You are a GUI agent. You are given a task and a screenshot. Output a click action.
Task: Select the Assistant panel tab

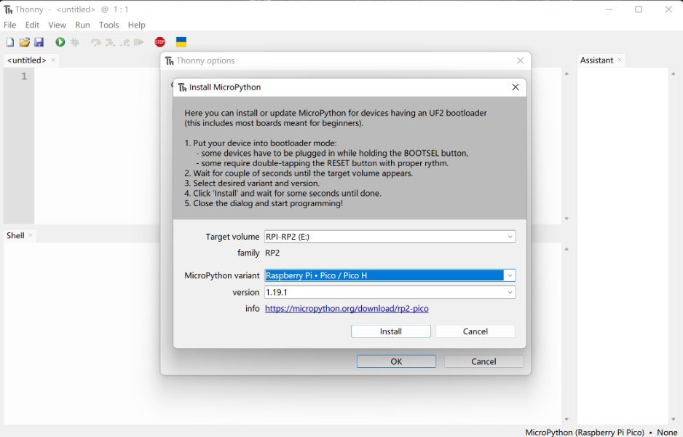(596, 60)
